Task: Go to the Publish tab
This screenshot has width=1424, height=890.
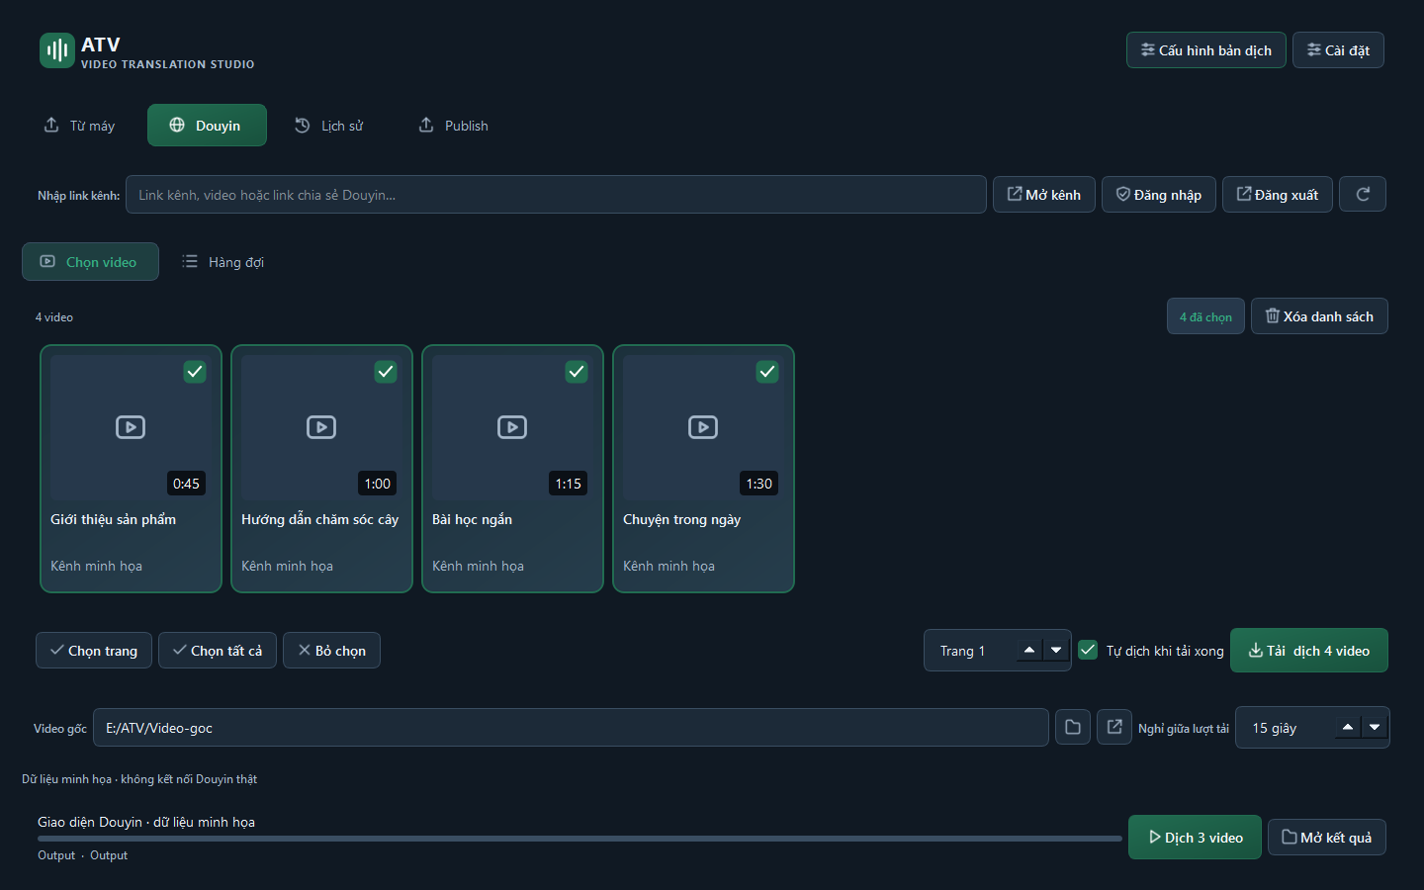Action: (x=454, y=126)
